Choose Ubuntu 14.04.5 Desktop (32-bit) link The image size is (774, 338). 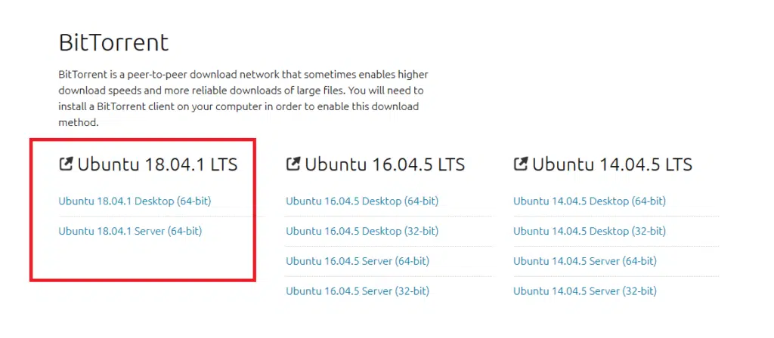(590, 231)
